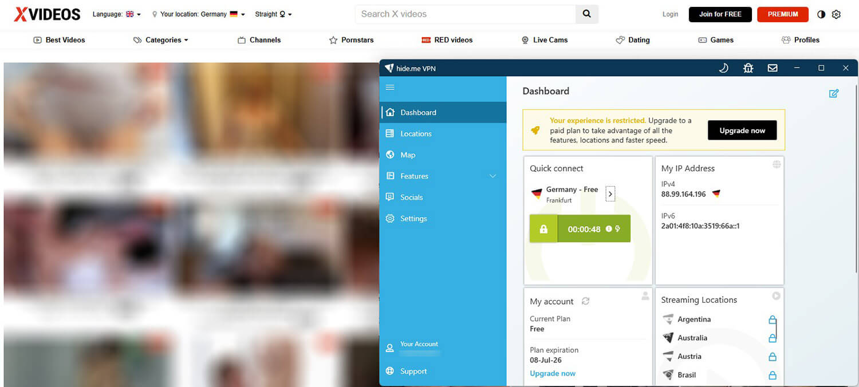Focus the Search X videos input field
The height and width of the screenshot is (387, 859).
[465, 14]
